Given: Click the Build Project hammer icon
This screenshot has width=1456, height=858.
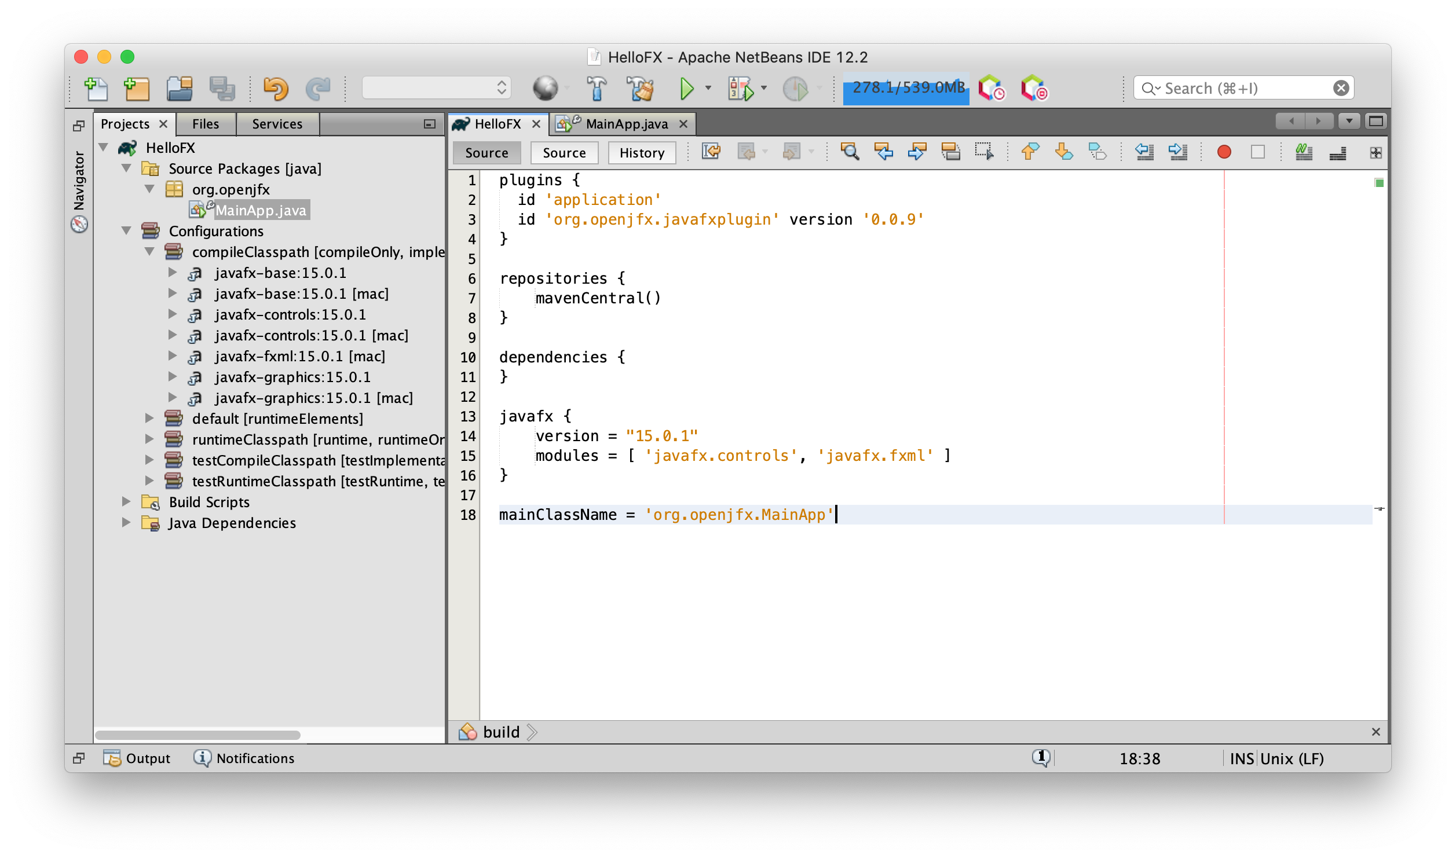Looking at the screenshot, I should 597,89.
